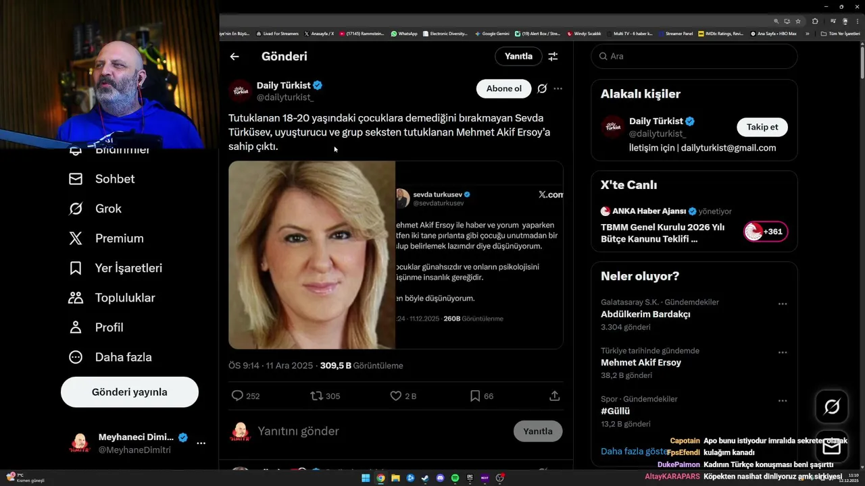This screenshot has height=486, width=865.
Task: Bookmark this page with the star icon
Action: tap(798, 21)
